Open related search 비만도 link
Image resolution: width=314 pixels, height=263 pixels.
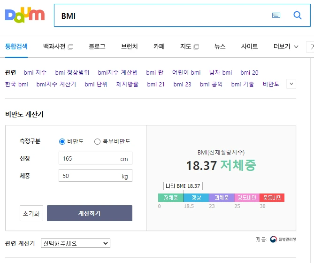point(271,84)
